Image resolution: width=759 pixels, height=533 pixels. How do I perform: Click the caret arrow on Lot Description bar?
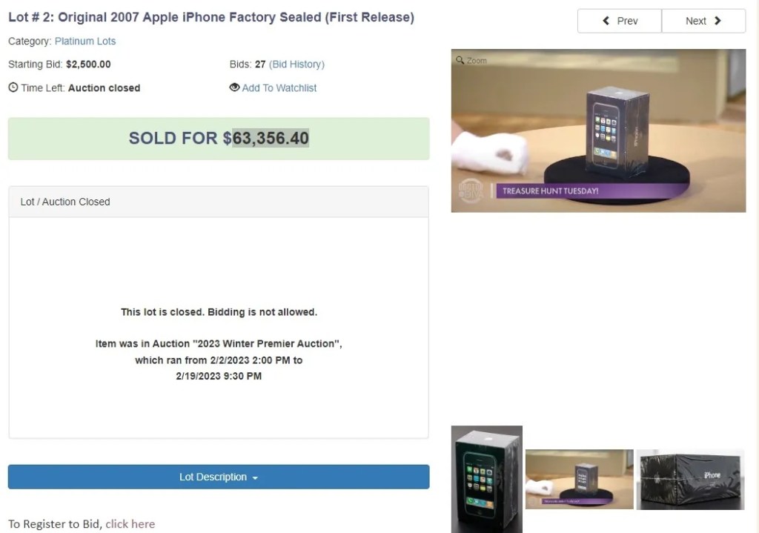[255, 478]
